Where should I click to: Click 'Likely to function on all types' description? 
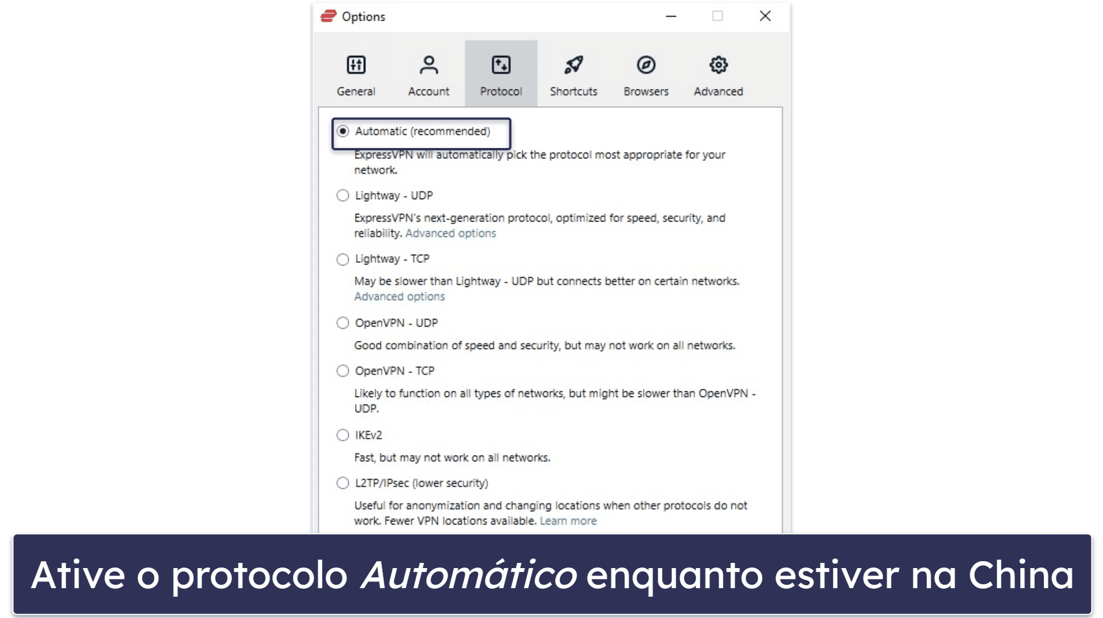click(555, 401)
